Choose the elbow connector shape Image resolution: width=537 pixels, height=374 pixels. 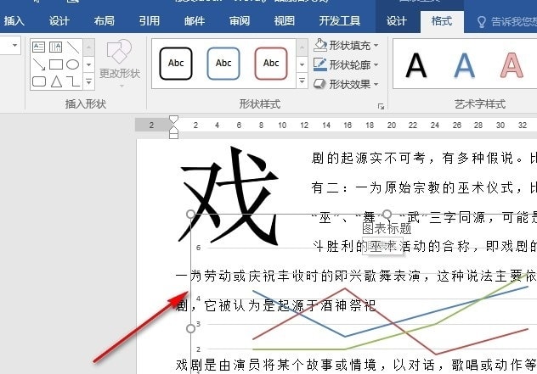(73, 81)
